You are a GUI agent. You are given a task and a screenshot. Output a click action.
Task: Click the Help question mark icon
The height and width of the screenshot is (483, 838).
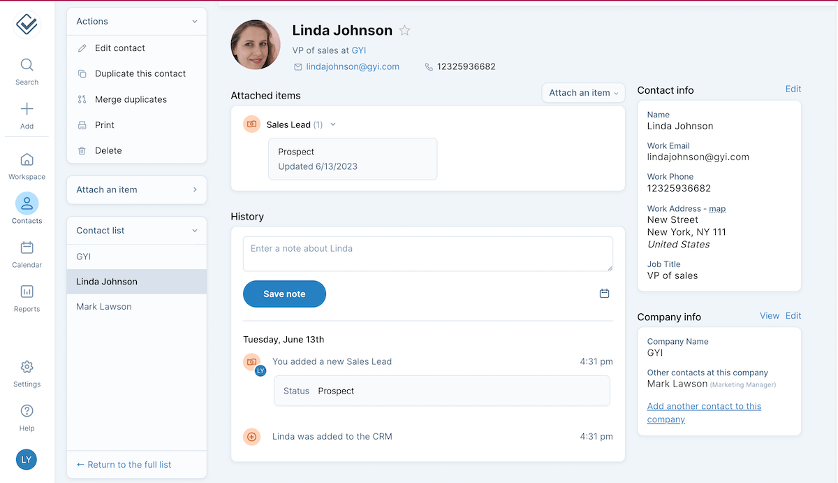click(x=27, y=411)
